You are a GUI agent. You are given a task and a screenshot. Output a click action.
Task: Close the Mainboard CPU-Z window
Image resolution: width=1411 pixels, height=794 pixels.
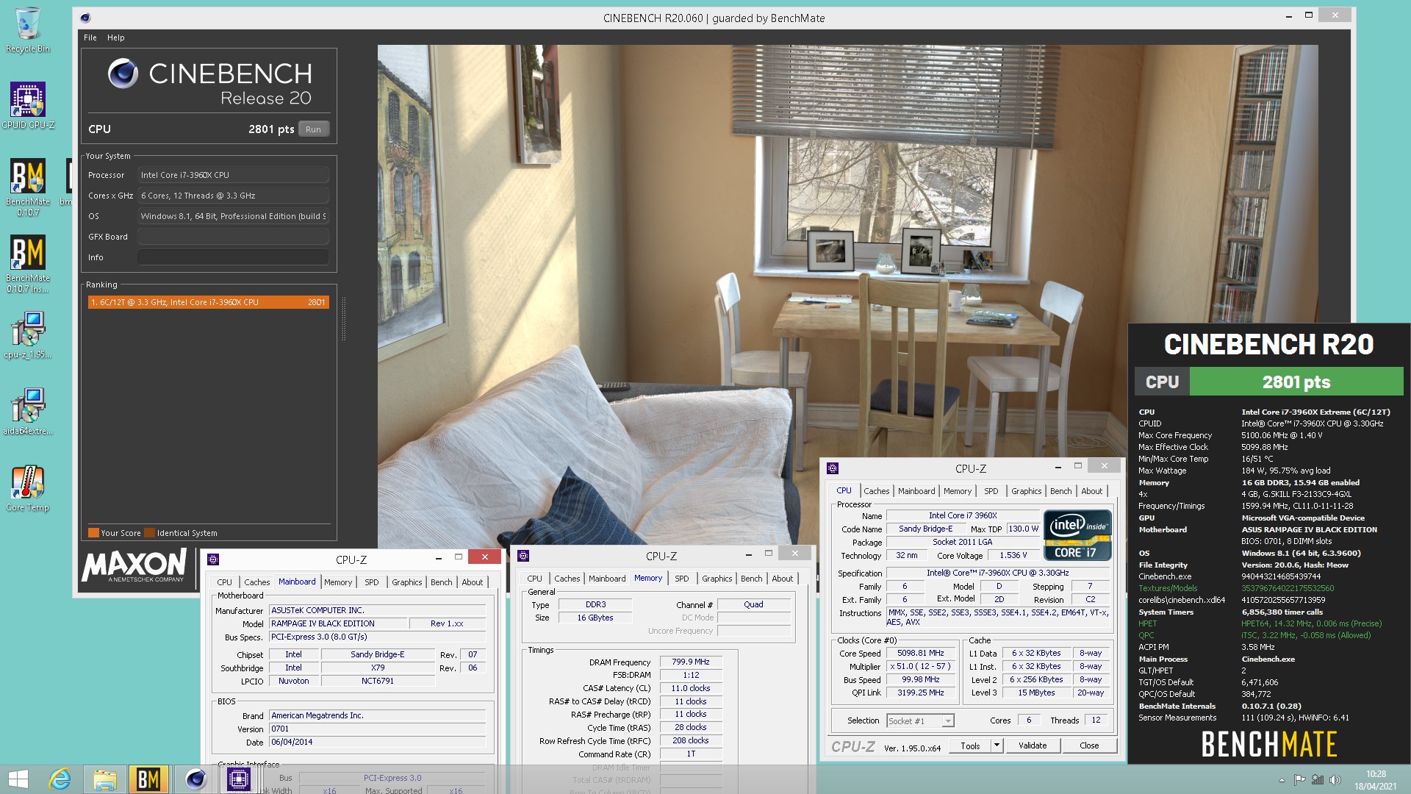click(484, 557)
